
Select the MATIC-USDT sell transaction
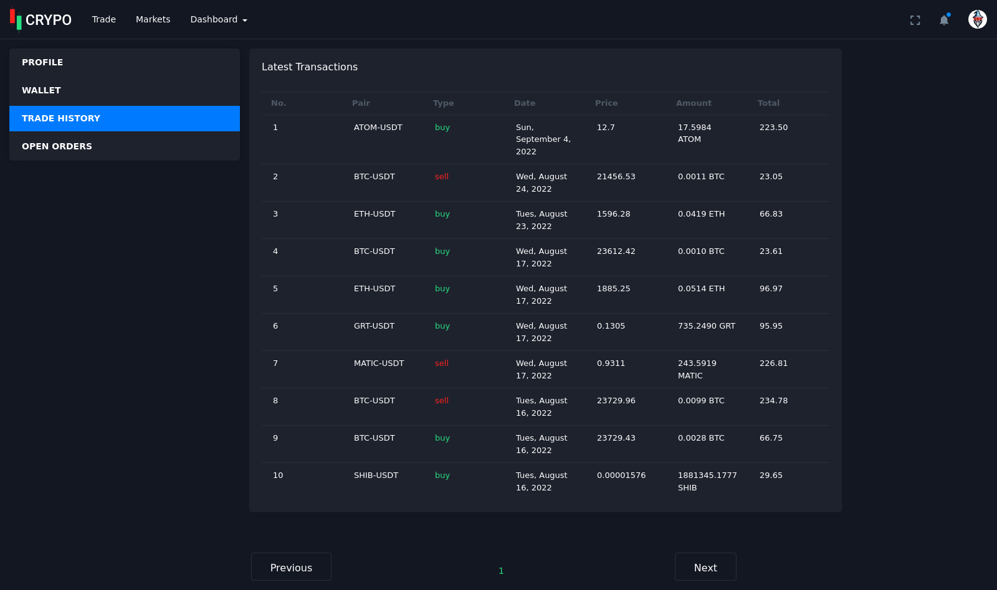pos(379,363)
